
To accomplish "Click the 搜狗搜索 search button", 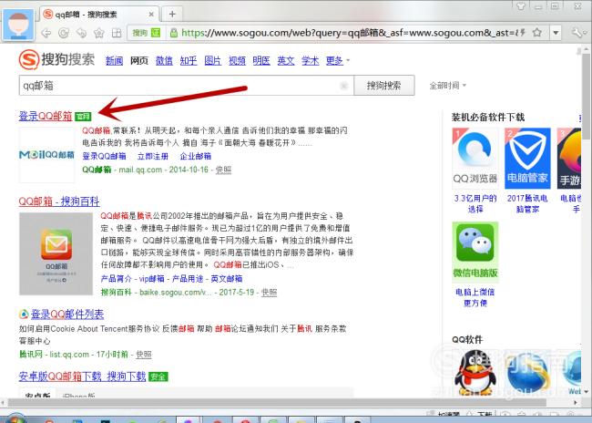I will tap(384, 86).
